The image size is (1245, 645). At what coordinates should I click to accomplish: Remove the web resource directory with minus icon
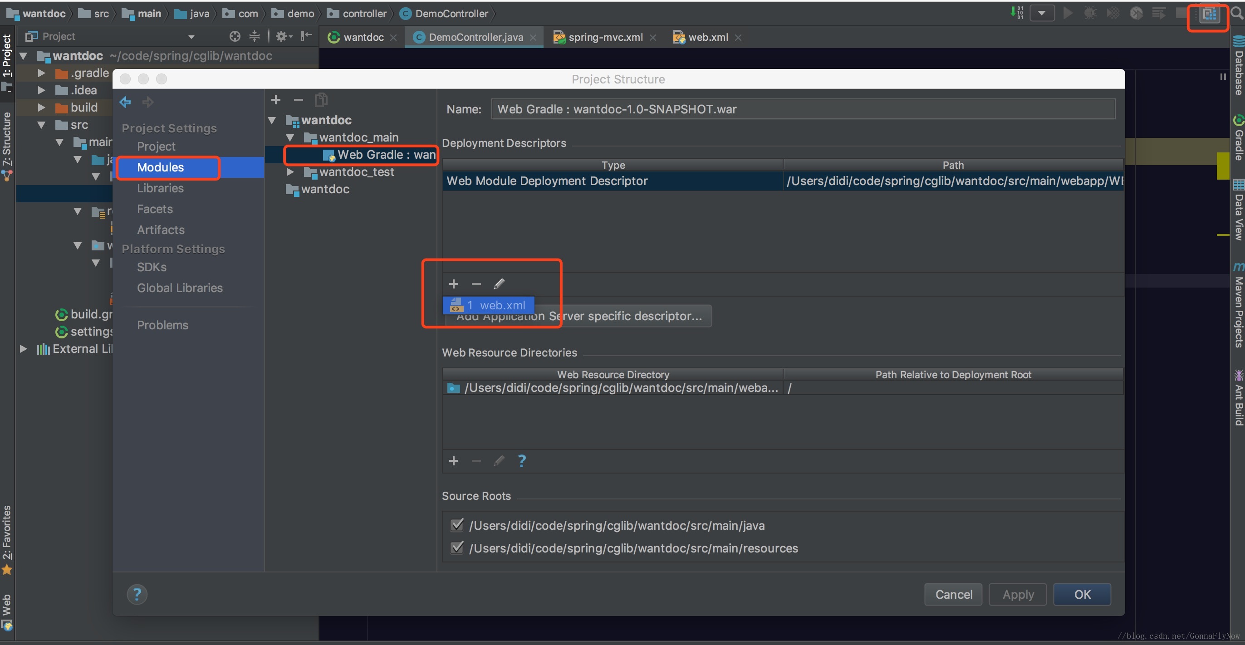point(476,461)
